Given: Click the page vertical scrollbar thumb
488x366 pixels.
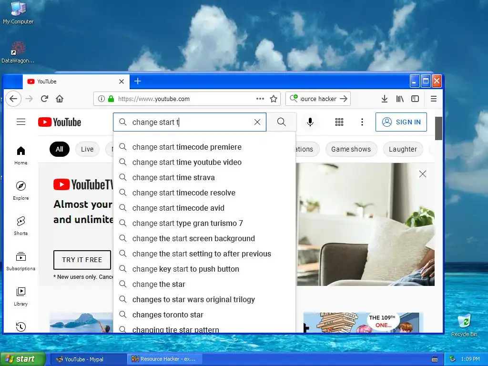Looking at the screenshot, I should click(438, 128).
